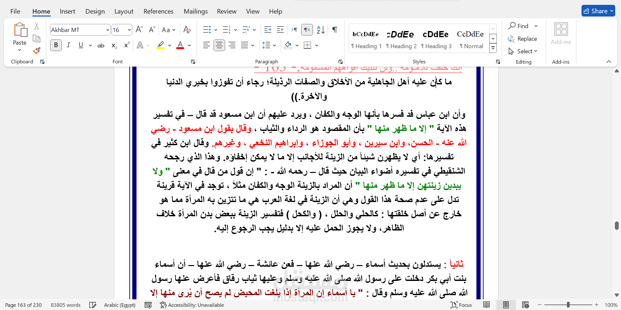Set right-to-left text direction
621x310 pixels.
307,30
